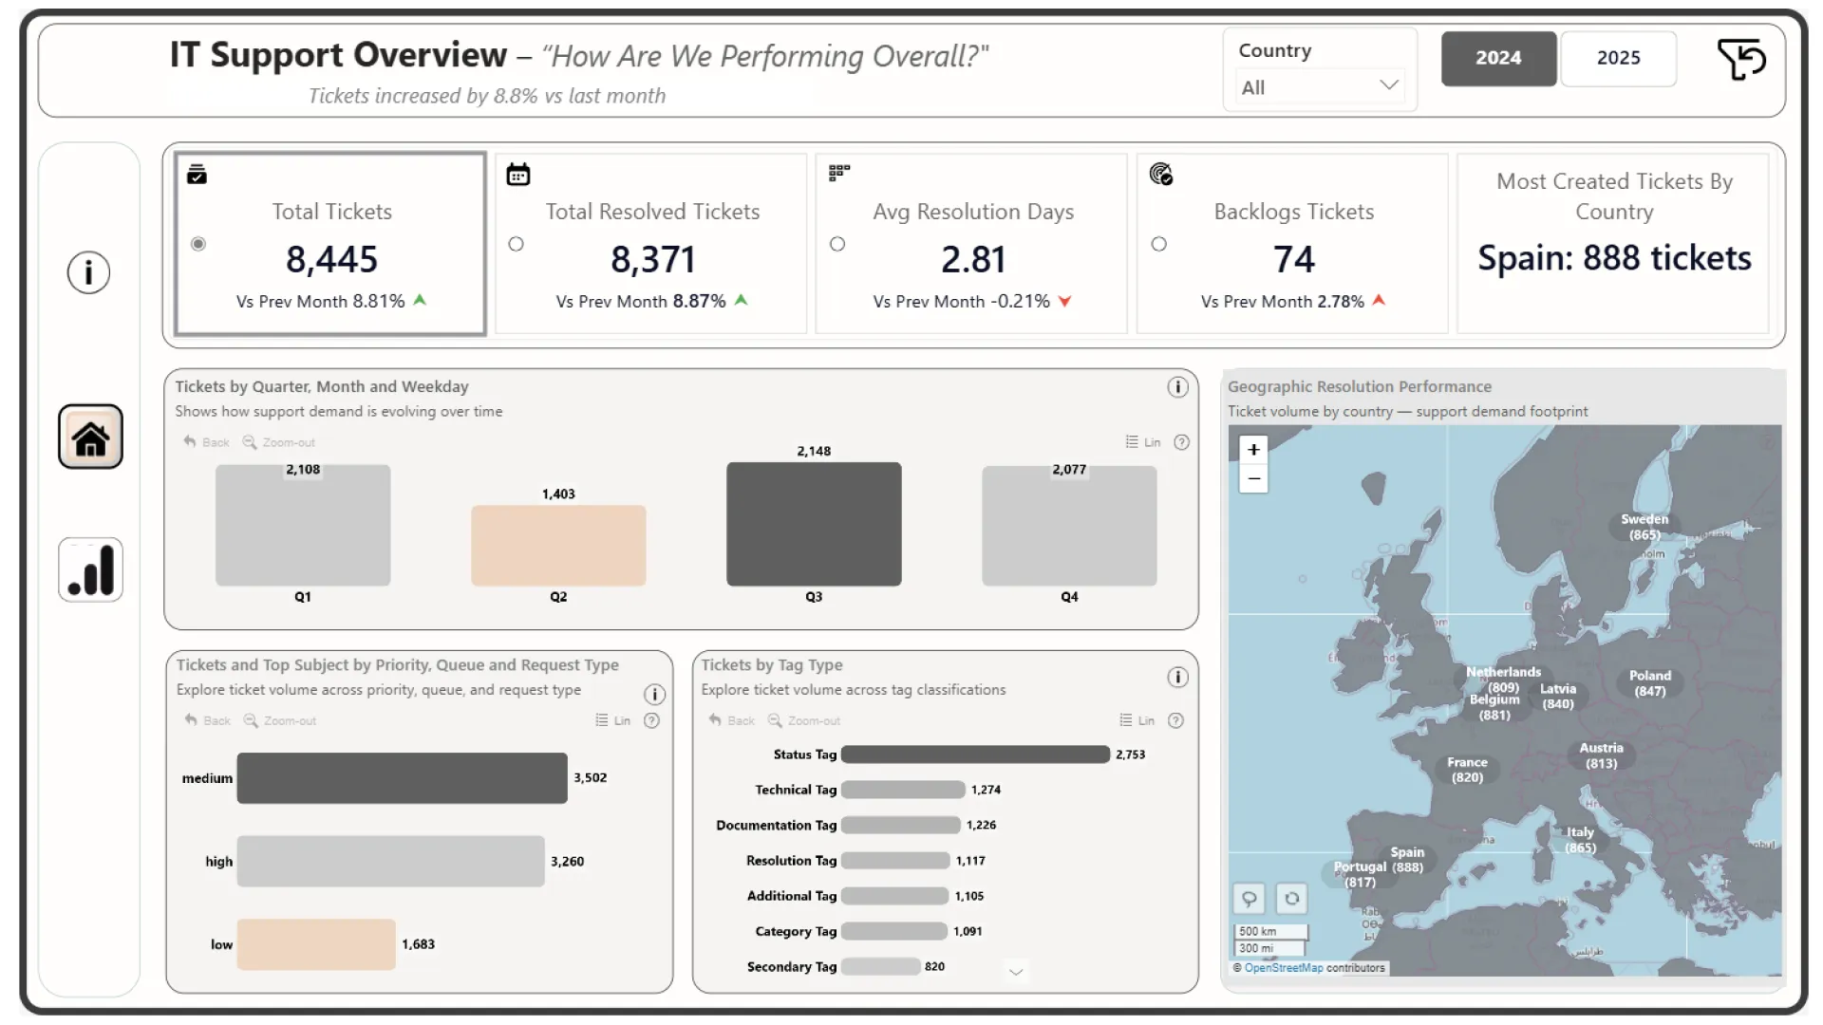
Task: Toggle Lin scale in the quarter chart
Action: point(1143,442)
